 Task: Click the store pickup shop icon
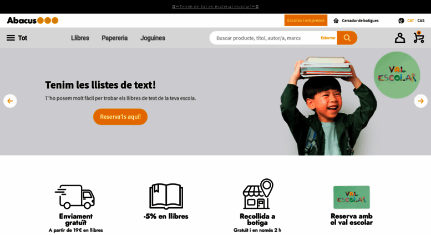258,194
